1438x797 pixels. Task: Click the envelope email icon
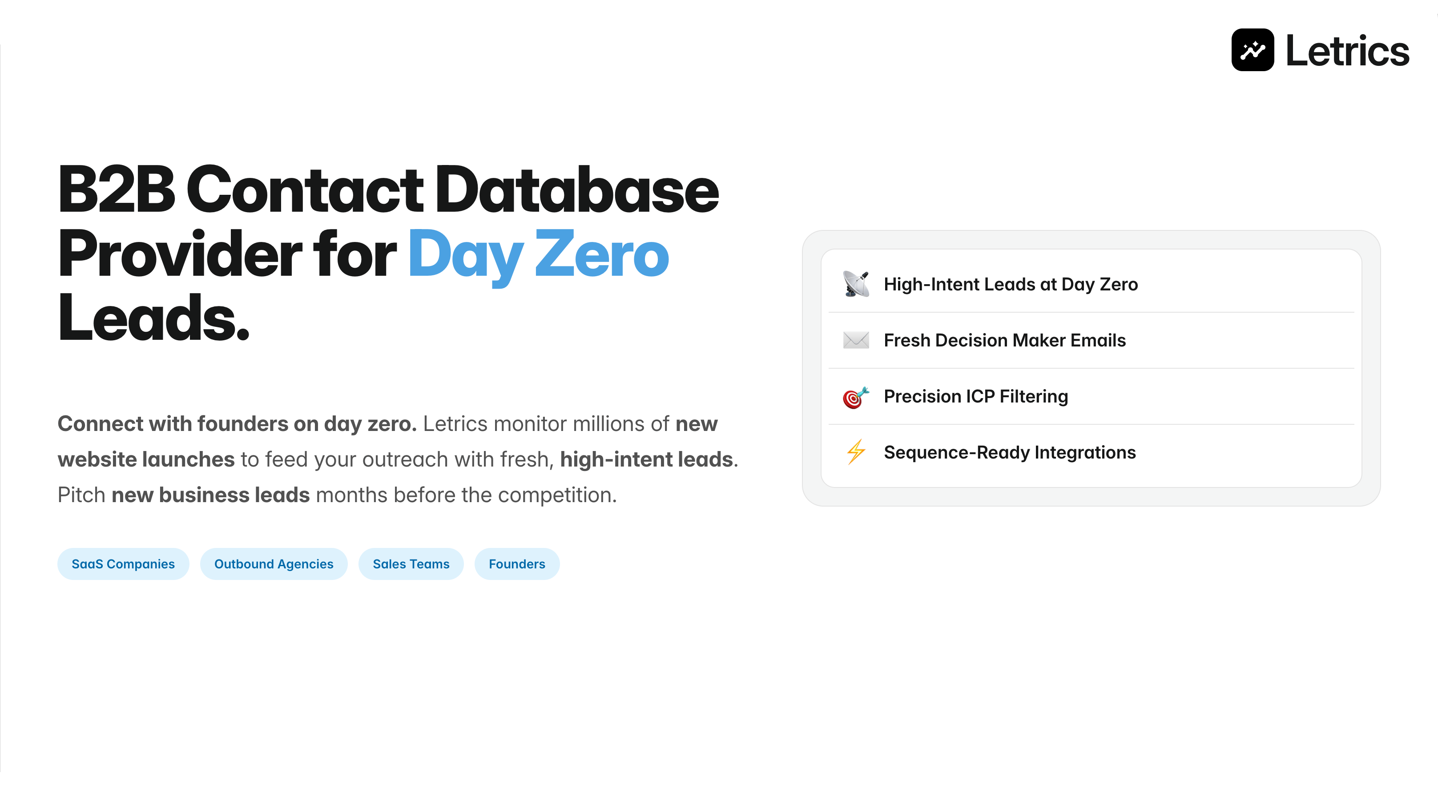856,340
